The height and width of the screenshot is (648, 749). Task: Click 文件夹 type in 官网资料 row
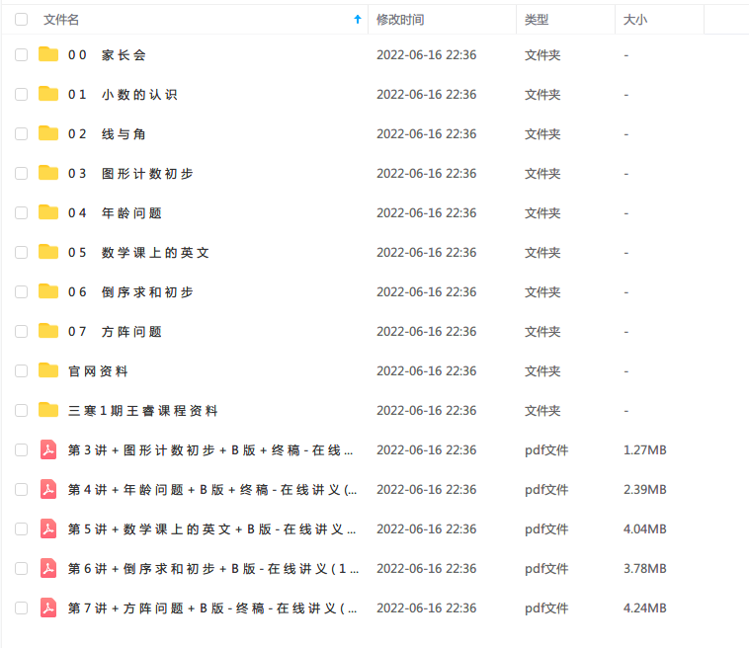coord(542,371)
